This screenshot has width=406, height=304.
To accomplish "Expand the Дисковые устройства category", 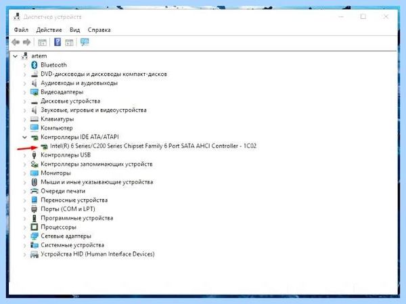I will click(25, 102).
